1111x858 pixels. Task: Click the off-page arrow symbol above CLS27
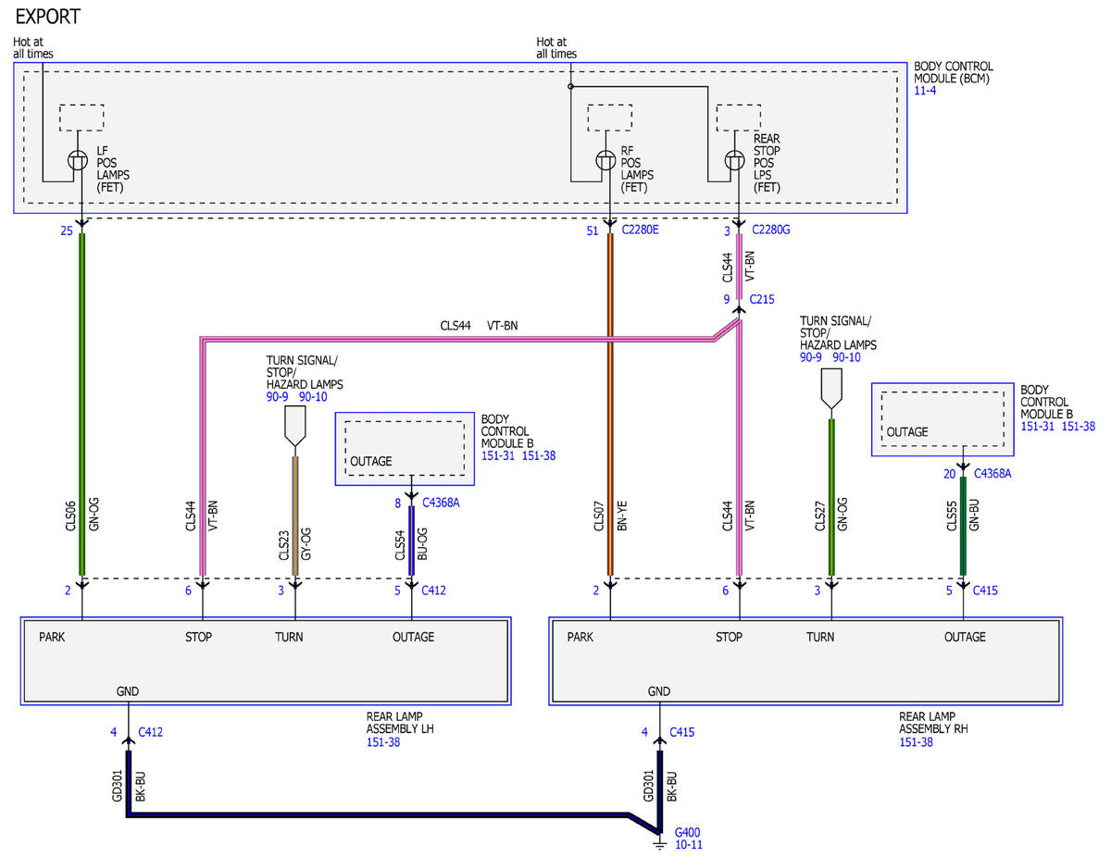coord(831,389)
